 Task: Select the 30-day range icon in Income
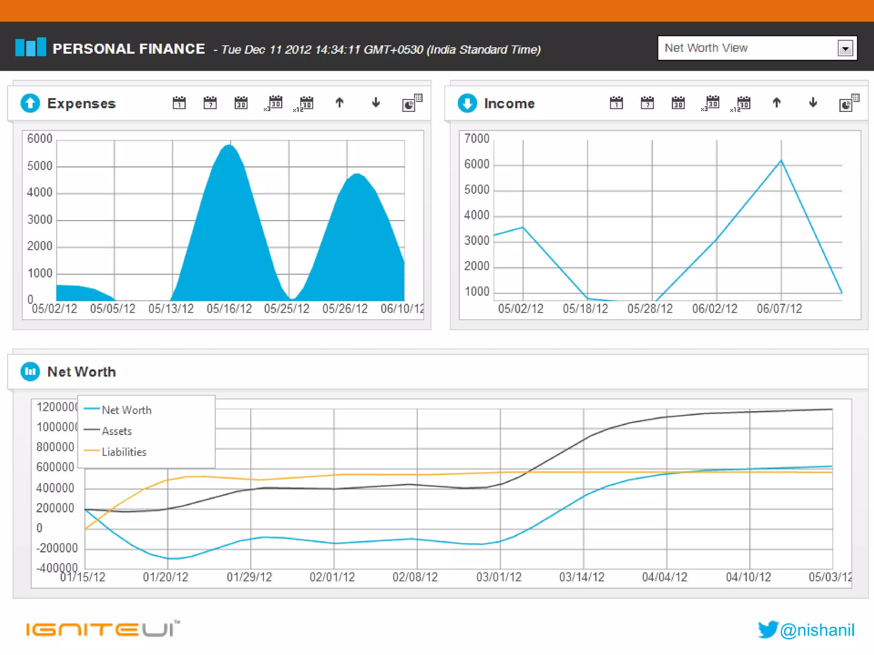pos(678,103)
